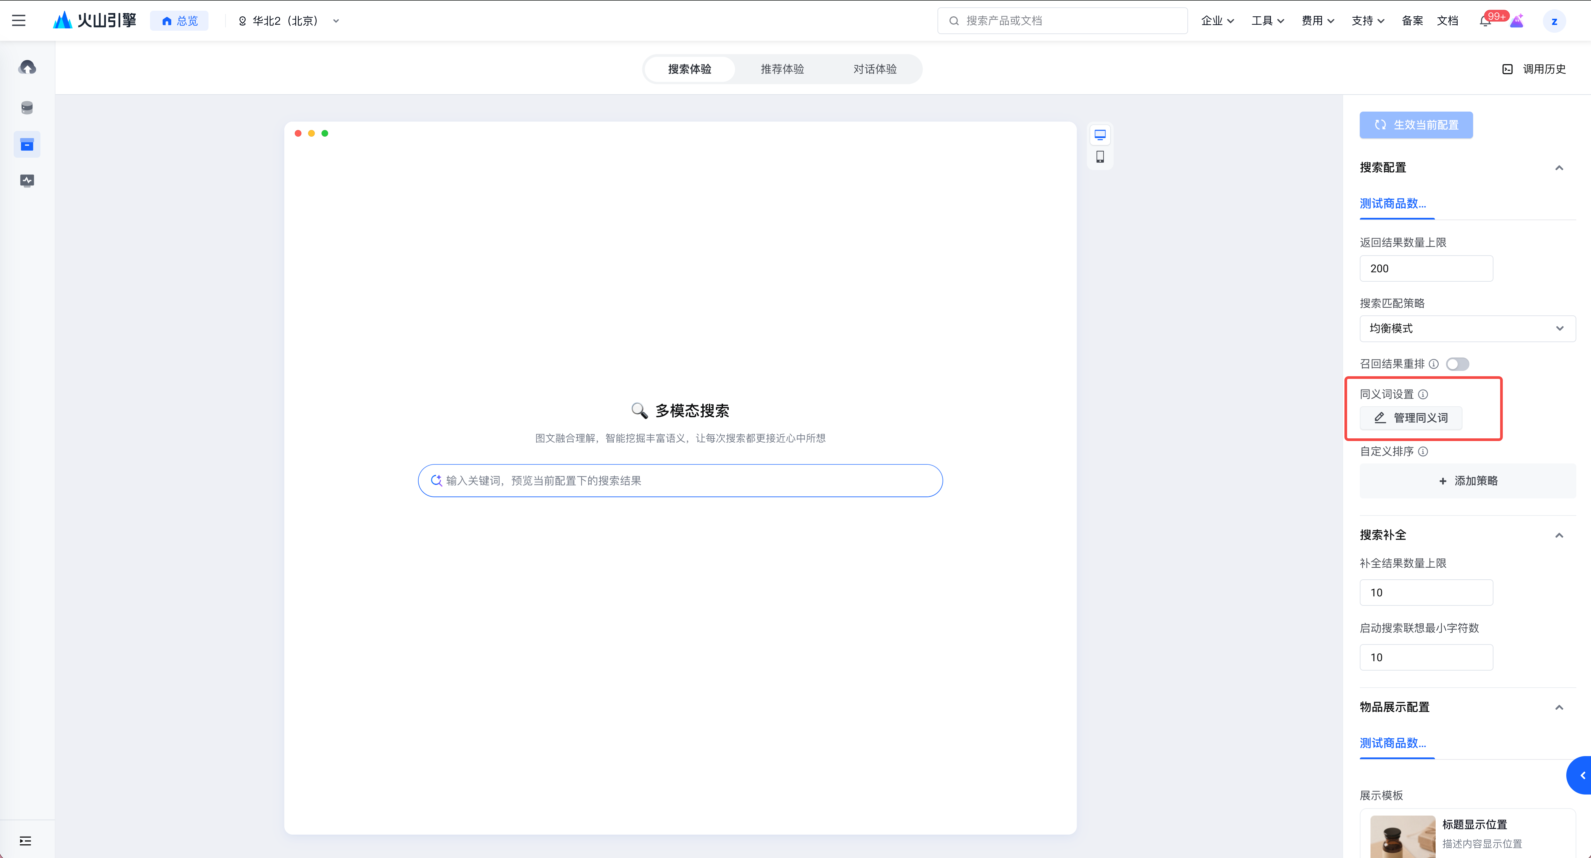Viewport: 1591px width, 858px height.
Task: Switch to the 对话体验 tab
Action: click(x=875, y=69)
